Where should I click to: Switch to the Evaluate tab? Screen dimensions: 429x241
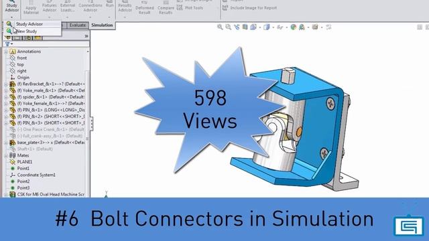[x=78, y=25]
